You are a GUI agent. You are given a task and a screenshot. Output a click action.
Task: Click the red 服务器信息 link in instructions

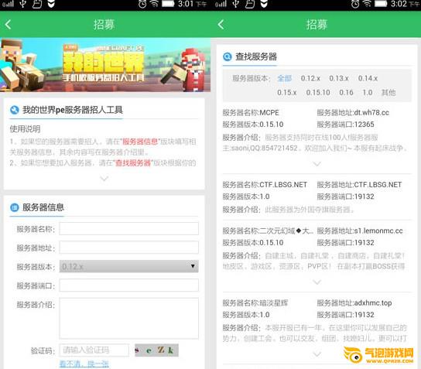tap(140, 142)
